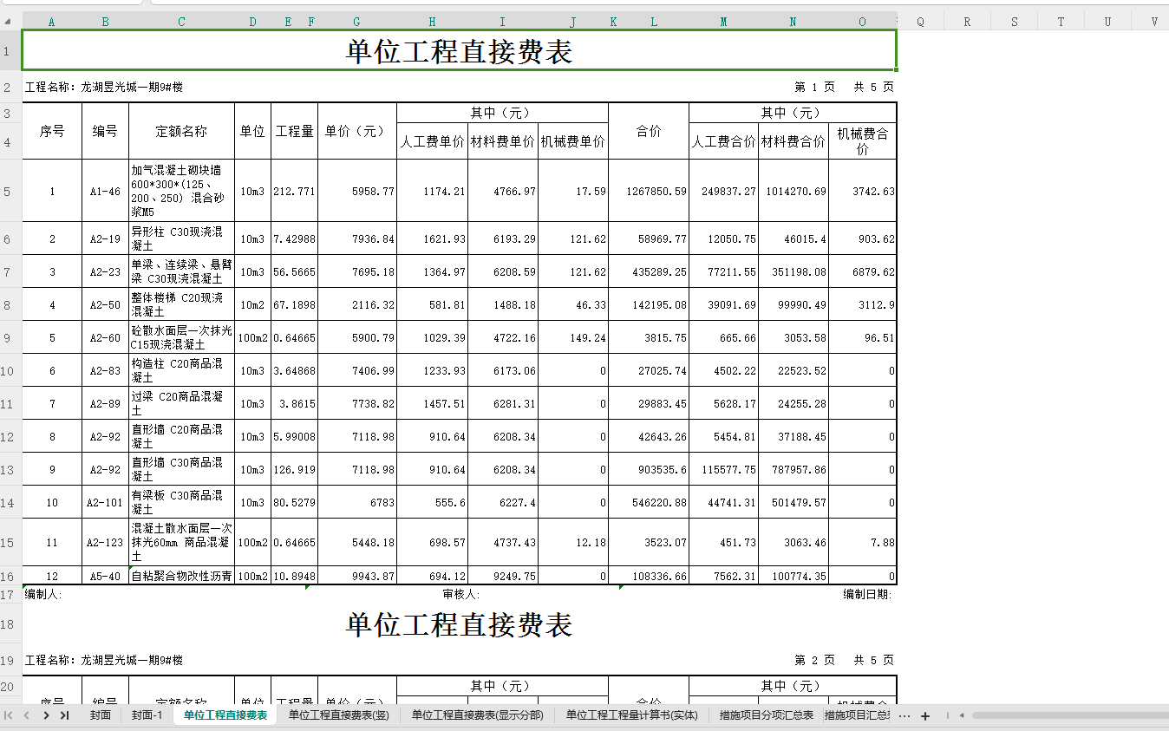Go to previous sheet tab arrow

(27, 715)
